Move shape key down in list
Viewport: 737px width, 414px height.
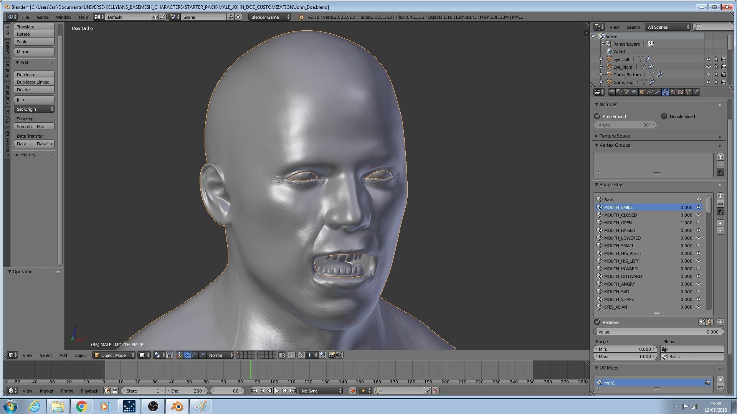[720, 231]
